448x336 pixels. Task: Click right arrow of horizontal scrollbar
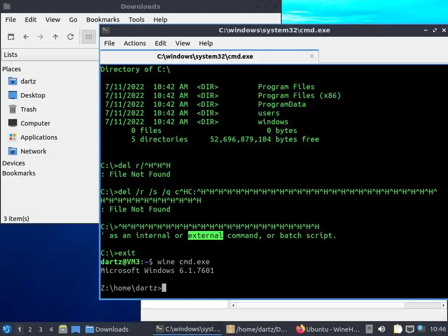point(444,305)
